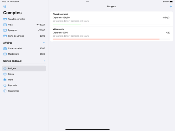Click the Carte de débit €200 balance
Image resolution: width=175 pixels, height=131 pixels.
42,48
